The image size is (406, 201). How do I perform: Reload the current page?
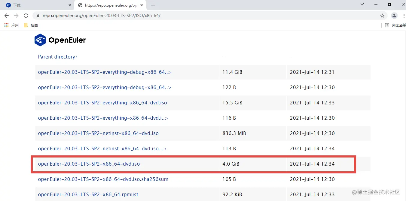tap(26, 16)
